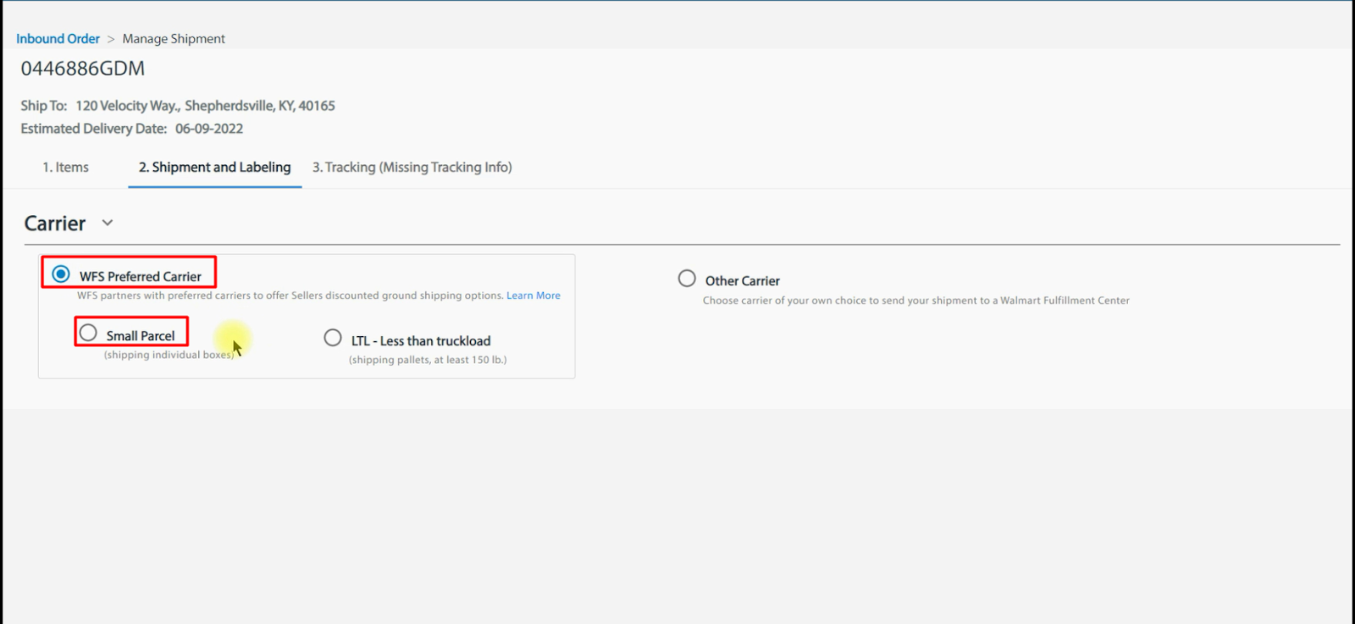Collapse the Carrier section chevron
This screenshot has width=1355, height=624.
108,223
